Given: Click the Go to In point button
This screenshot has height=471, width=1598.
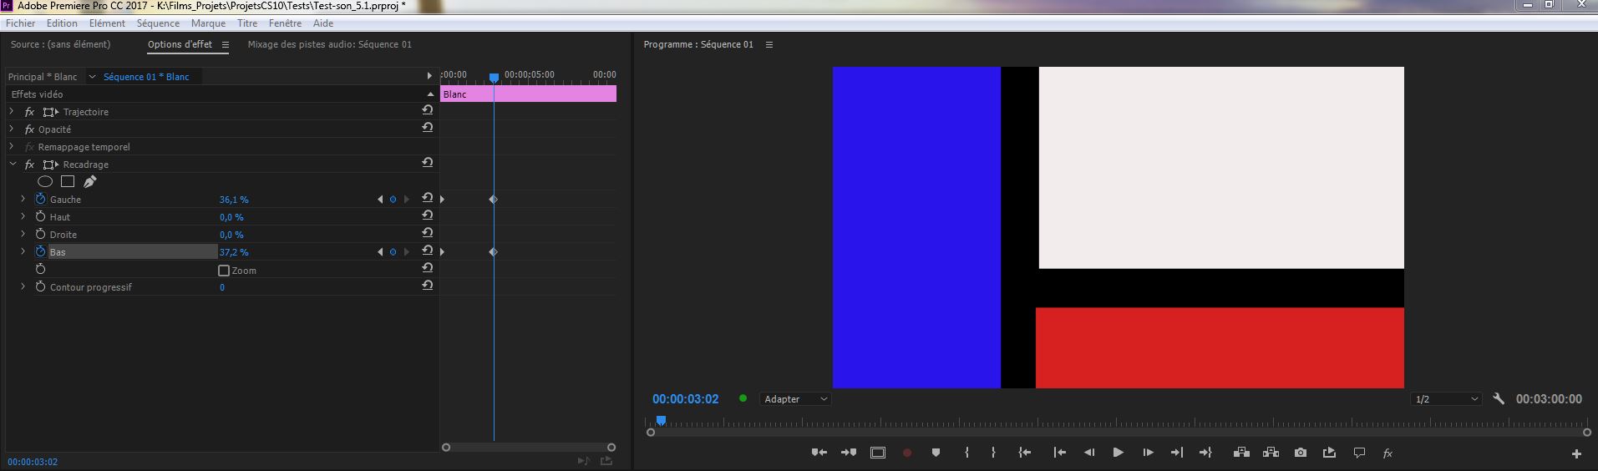Looking at the screenshot, I should click(1025, 453).
